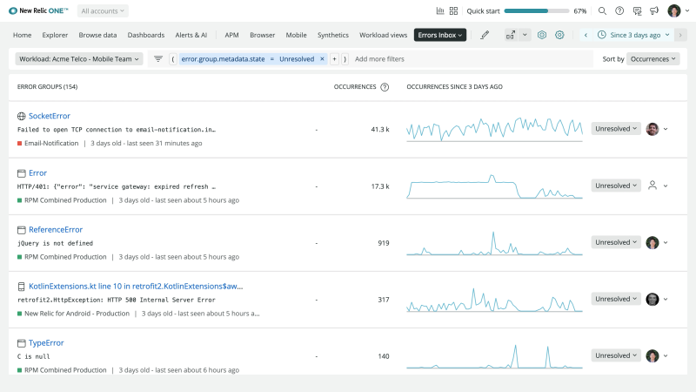696x392 pixels.
Task: Click the share link icon
Action: point(511,35)
